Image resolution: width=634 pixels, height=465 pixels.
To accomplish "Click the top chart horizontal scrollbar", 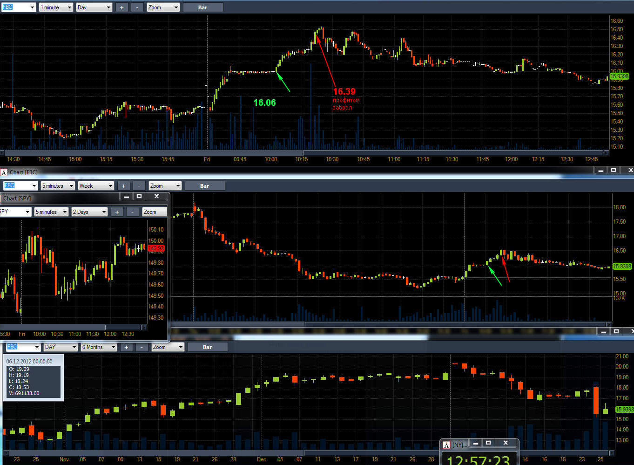I will [x=304, y=153].
